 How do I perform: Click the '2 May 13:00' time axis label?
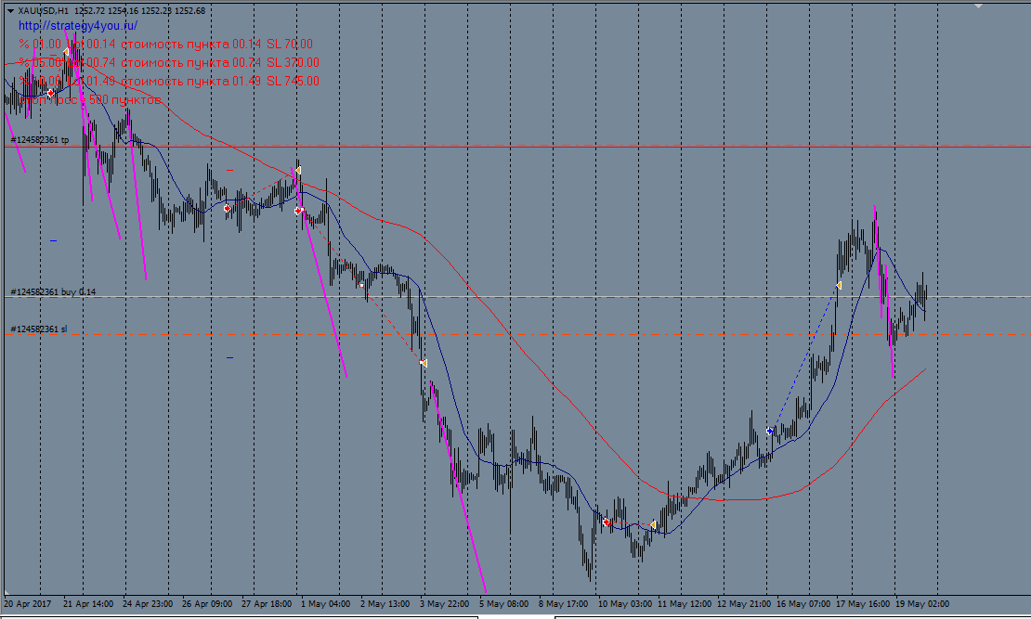385,603
